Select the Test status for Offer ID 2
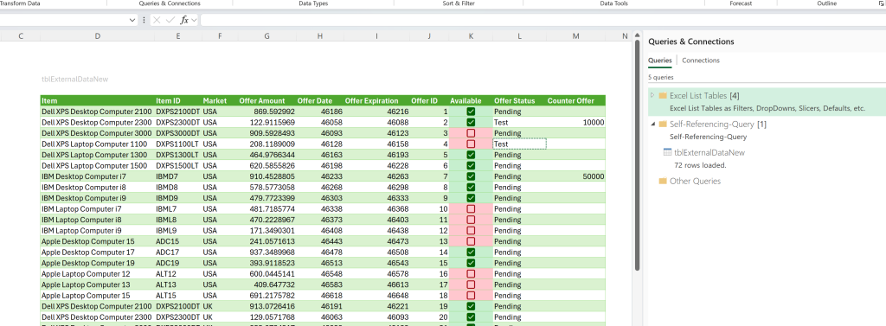The image size is (886, 326). coord(519,123)
